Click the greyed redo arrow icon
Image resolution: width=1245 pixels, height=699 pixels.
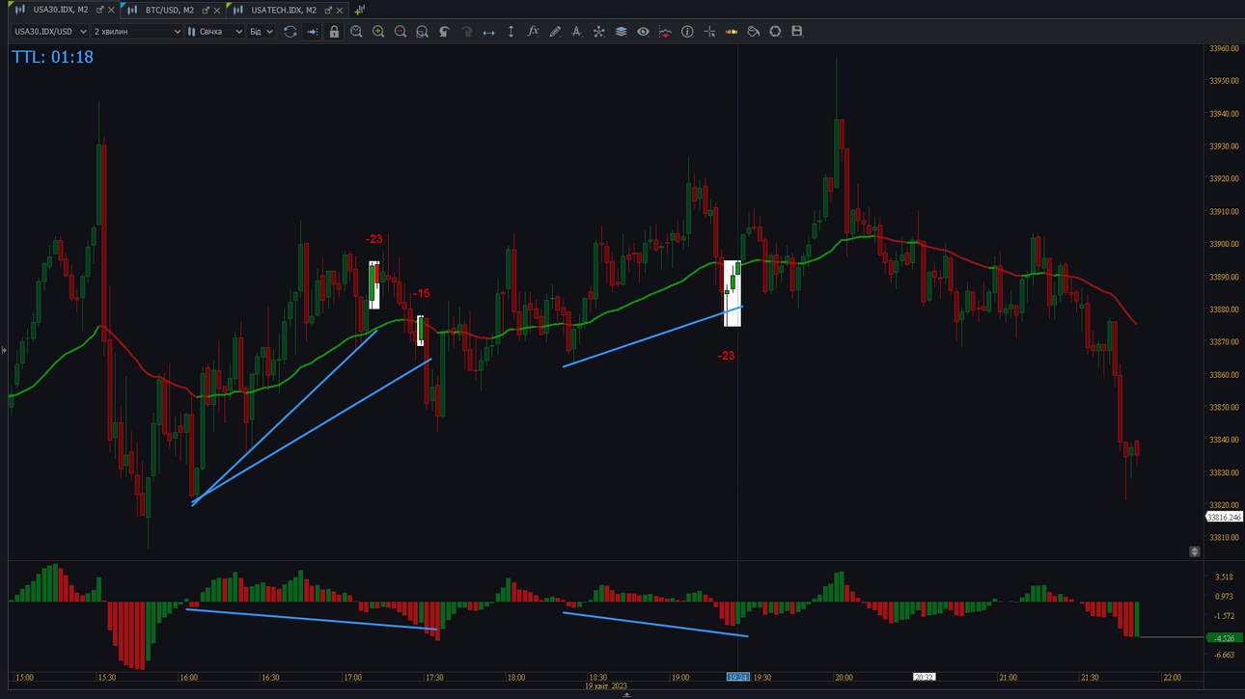click(x=466, y=32)
